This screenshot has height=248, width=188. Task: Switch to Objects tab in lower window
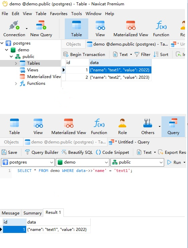point(11,142)
